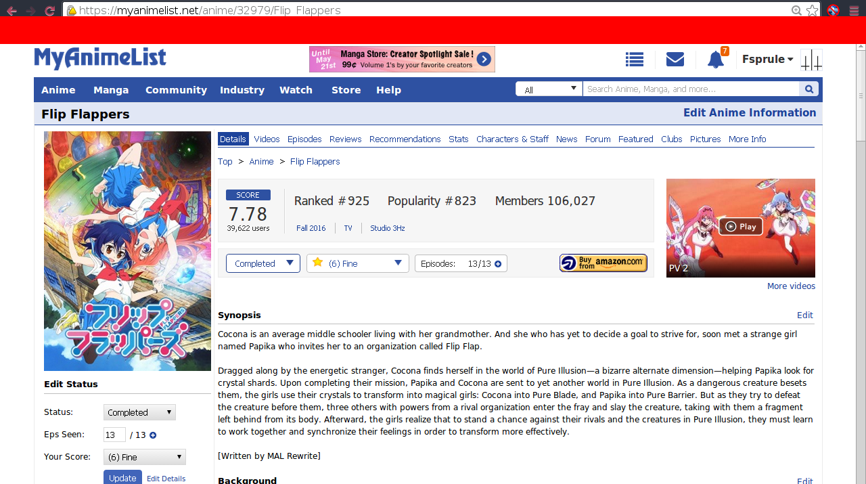The width and height of the screenshot is (866, 484).
Task: Click the Edit Details link
Action: point(166,479)
